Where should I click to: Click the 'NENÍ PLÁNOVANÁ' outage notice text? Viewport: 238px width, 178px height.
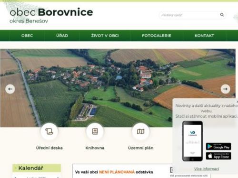(117, 172)
